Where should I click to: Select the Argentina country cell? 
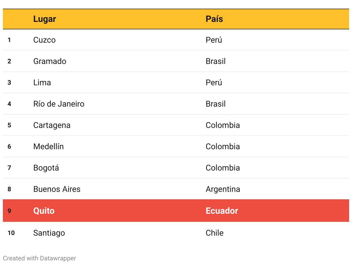223,189
